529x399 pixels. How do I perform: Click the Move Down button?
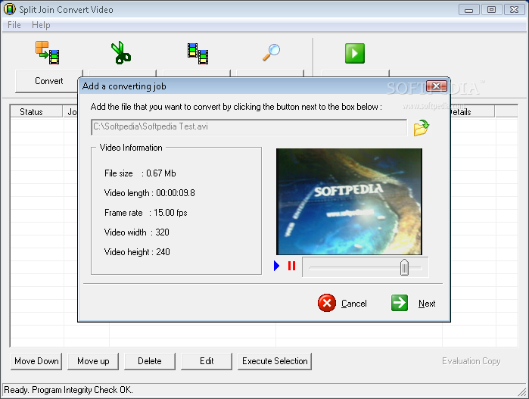(36, 361)
